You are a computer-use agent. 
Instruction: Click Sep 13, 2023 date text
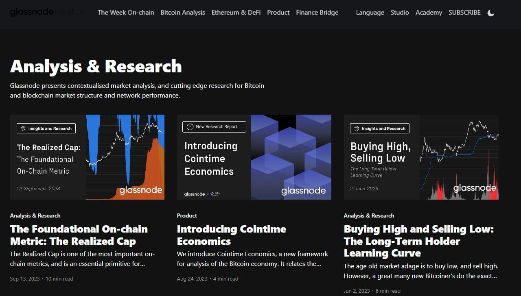tap(25, 279)
